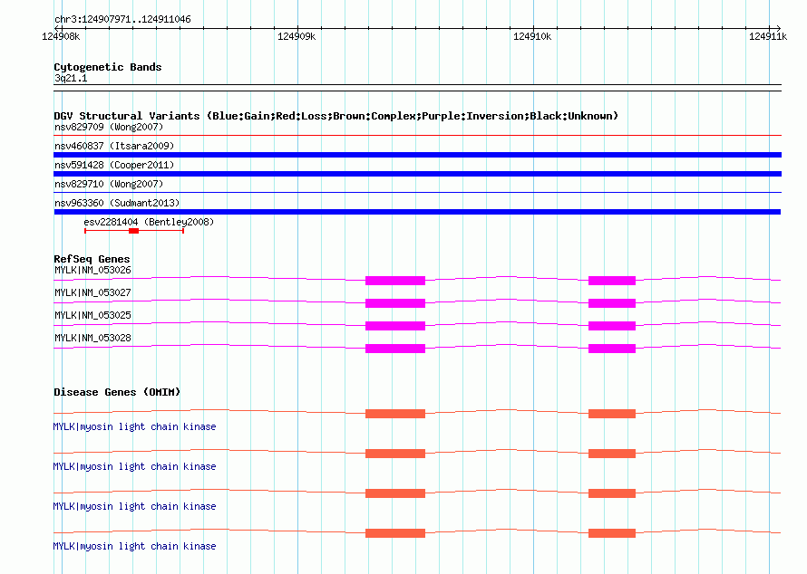
Task: Select the red loss glyph under esv2281404
Action: (134, 231)
